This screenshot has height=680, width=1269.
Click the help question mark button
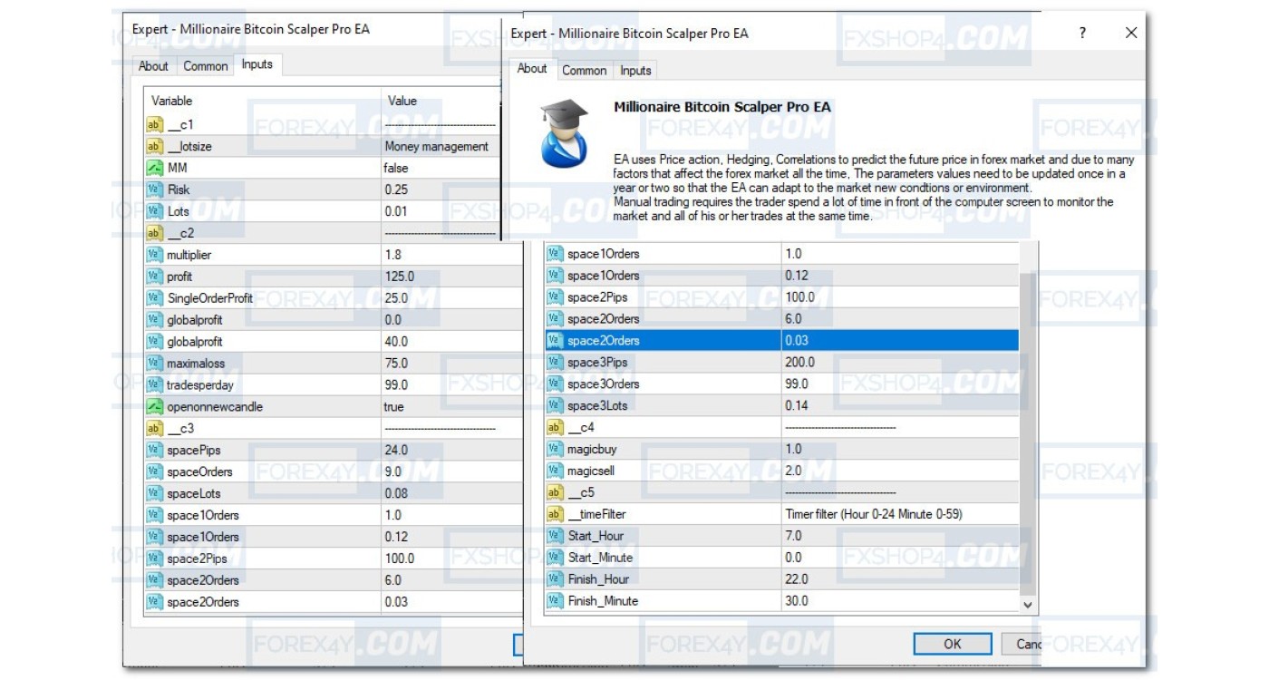pyautogui.click(x=1082, y=33)
